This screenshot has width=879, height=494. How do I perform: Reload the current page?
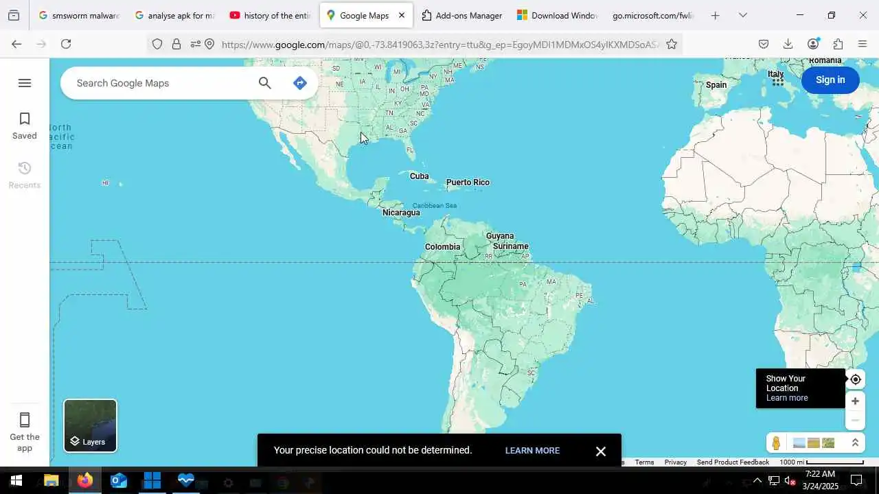(x=66, y=44)
